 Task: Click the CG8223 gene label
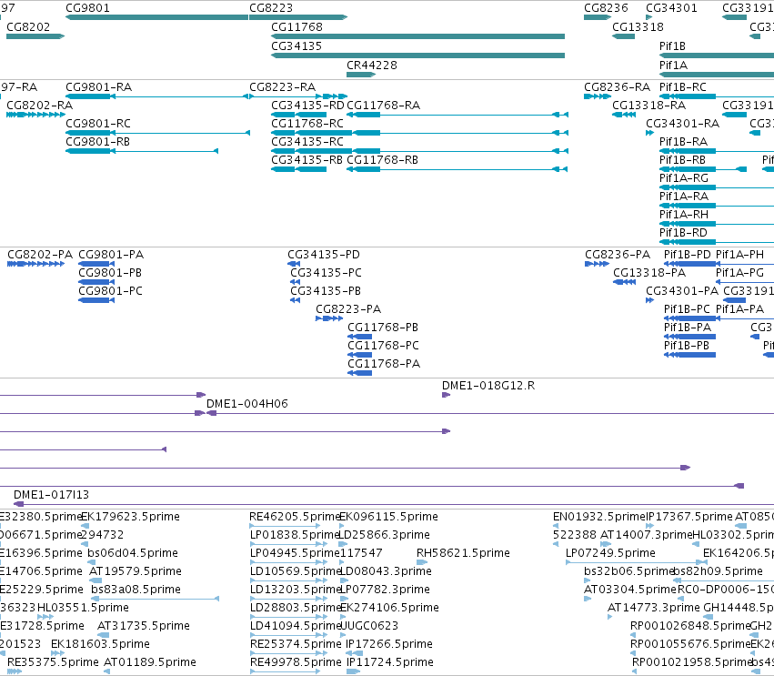point(271,8)
